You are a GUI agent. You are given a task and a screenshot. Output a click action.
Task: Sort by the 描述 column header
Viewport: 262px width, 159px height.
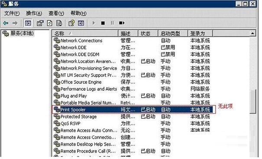pyautogui.click(x=128, y=34)
